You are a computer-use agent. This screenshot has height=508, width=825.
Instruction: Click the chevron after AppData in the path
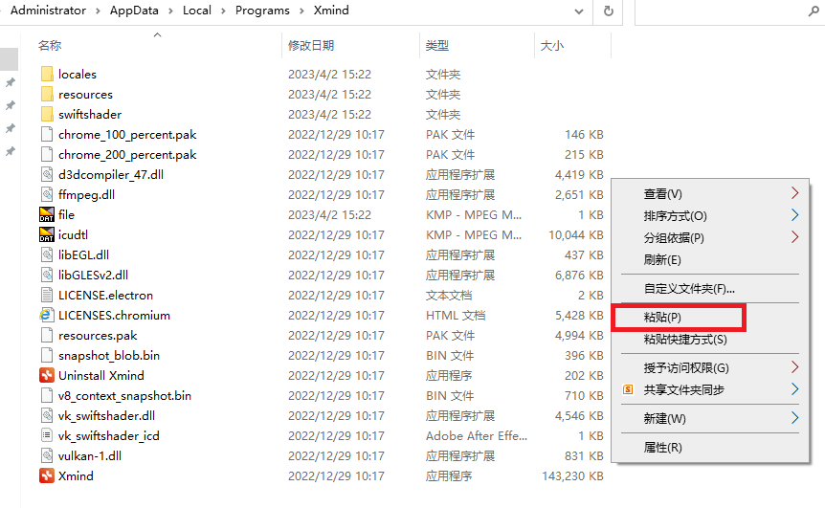pyautogui.click(x=170, y=11)
